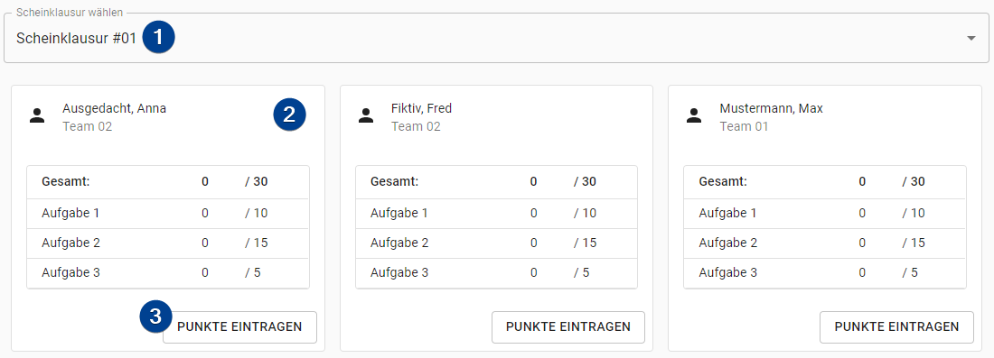
Task: Click the Scheinklausur wählen field label
Action: (70, 13)
